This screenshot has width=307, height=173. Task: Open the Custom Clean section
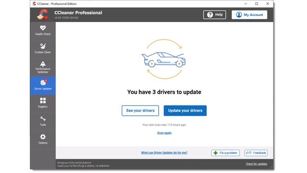pos(43,49)
